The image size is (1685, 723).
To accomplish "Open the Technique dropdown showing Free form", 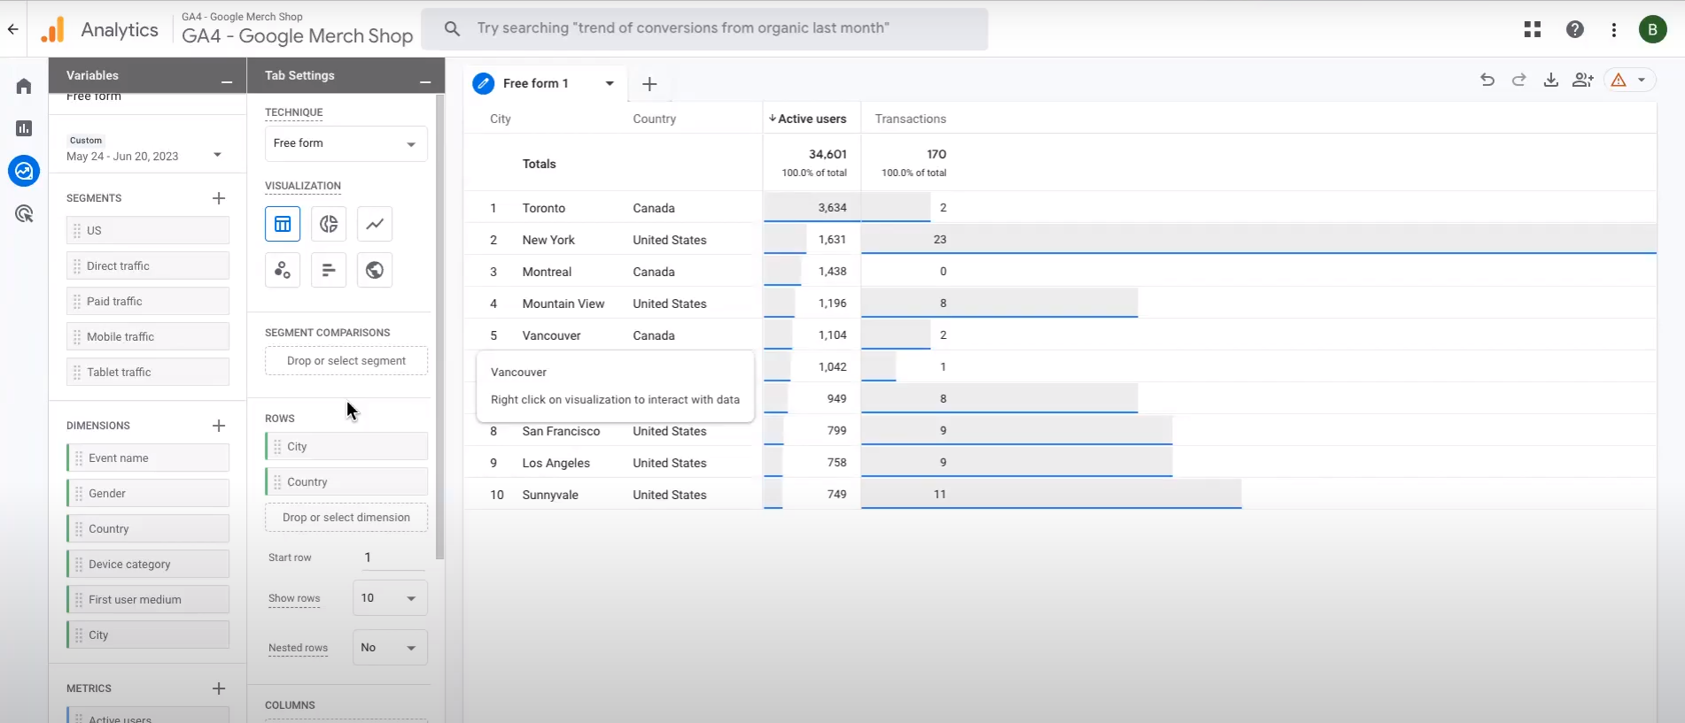I will coord(346,143).
